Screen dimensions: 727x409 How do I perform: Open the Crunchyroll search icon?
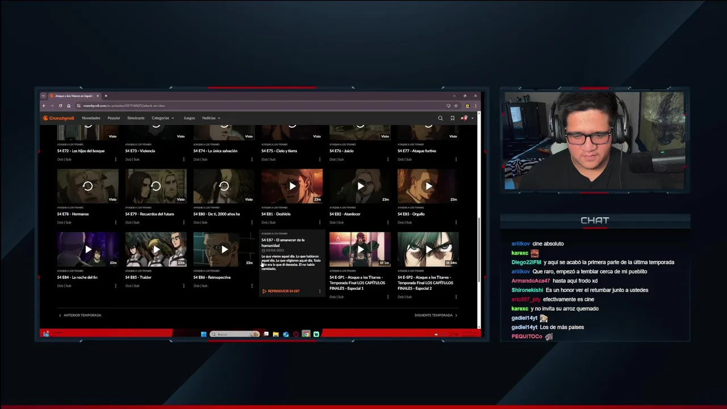point(440,118)
